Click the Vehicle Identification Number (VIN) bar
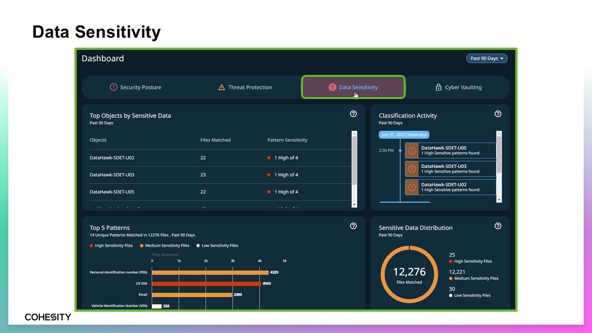The image size is (592, 333). [x=157, y=306]
